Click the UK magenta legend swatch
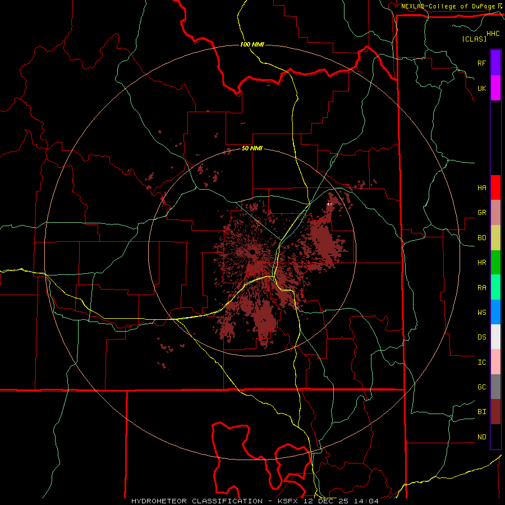Screen dimensions: 505x505 495,88
